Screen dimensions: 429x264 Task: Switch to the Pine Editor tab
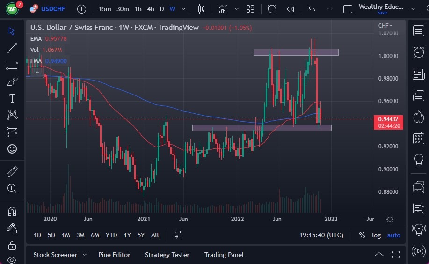point(114,255)
